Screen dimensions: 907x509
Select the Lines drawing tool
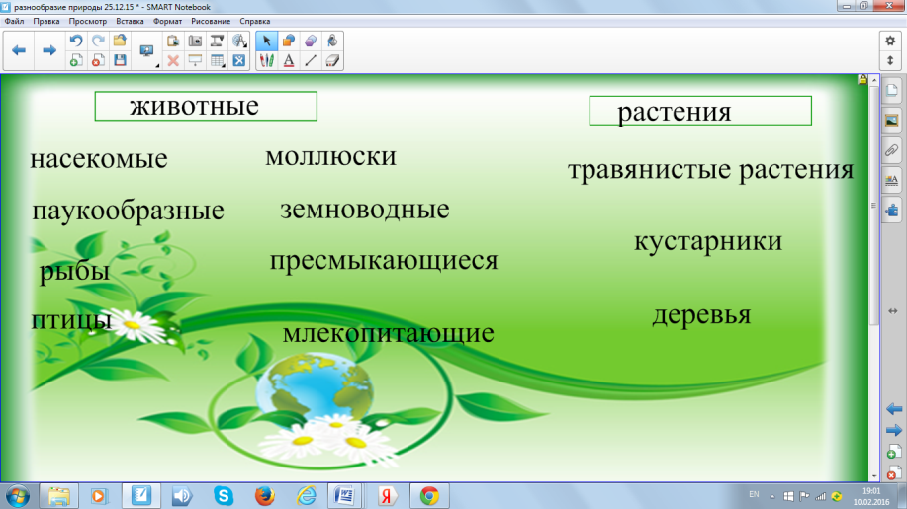click(311, 60)
